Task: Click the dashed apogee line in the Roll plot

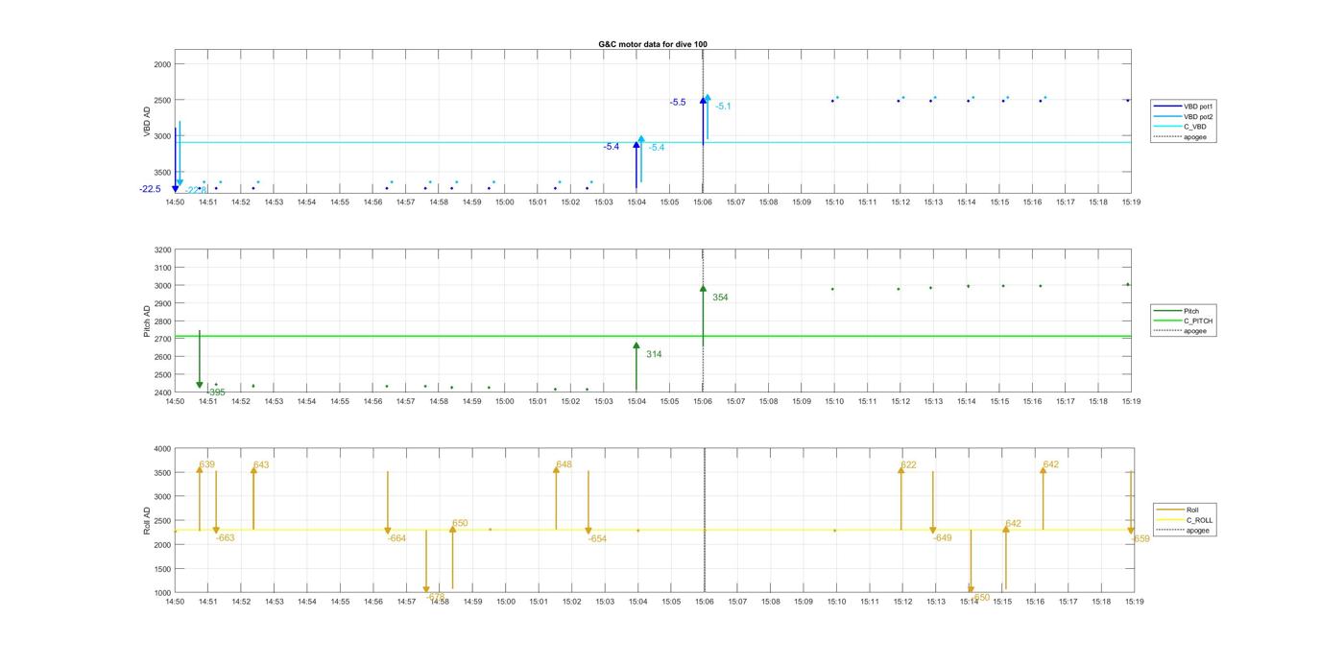Action: [705, 520]
